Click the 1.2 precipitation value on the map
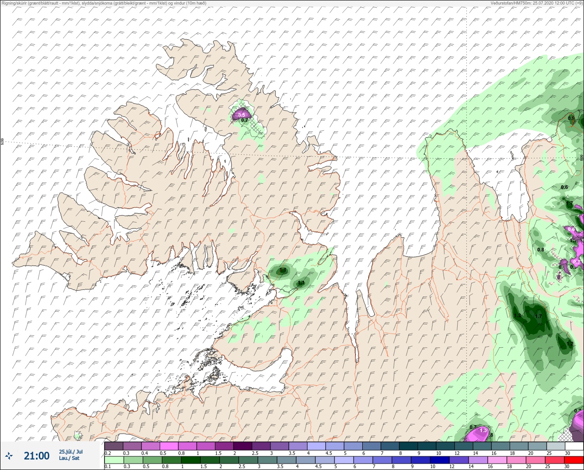584x470 pixels. click(x=569, y=344)
